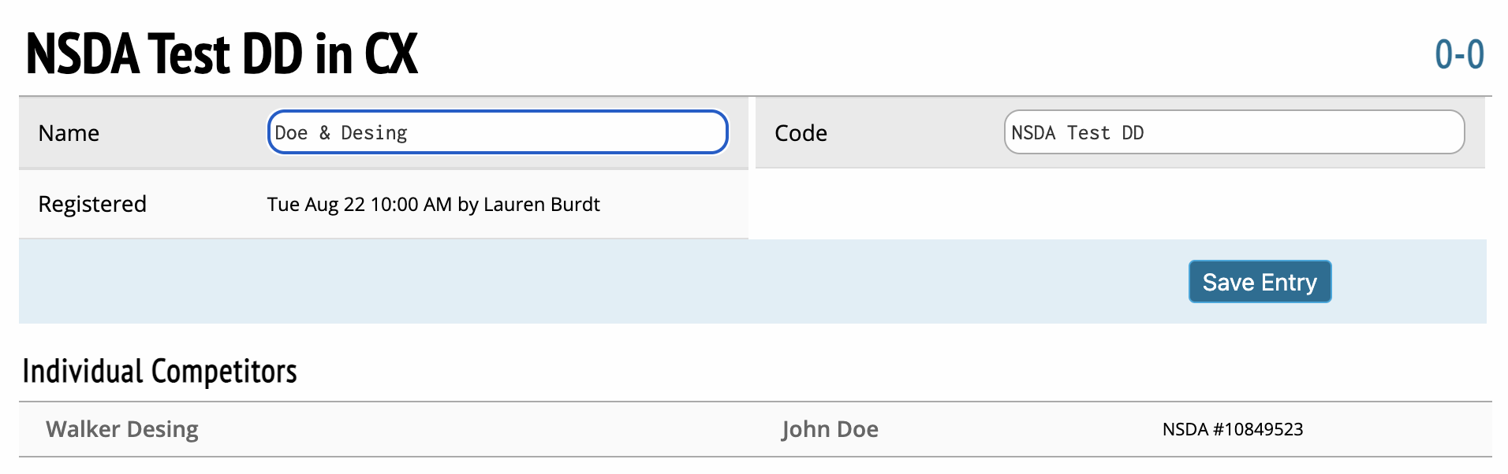1508x474 pixels.
Task: Open the Walker Desing competitor link
Action: click(x=122, y=429)
